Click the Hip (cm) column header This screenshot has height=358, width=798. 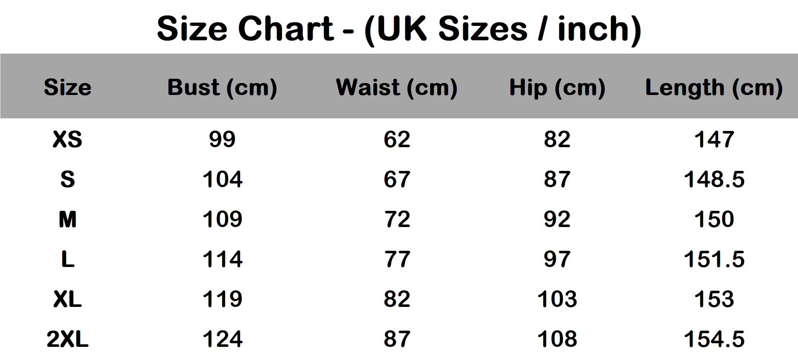pyautogui.click(x=557, y=87)
